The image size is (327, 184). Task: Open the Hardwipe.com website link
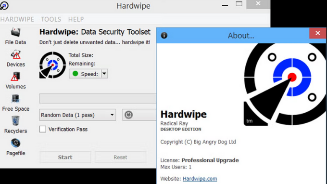[200, 179]
